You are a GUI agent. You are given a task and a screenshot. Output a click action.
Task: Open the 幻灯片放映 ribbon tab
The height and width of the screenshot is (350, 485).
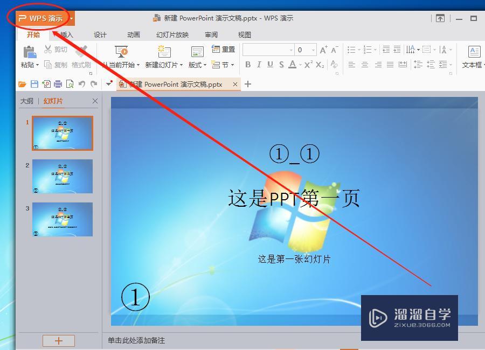click(172, 35)
